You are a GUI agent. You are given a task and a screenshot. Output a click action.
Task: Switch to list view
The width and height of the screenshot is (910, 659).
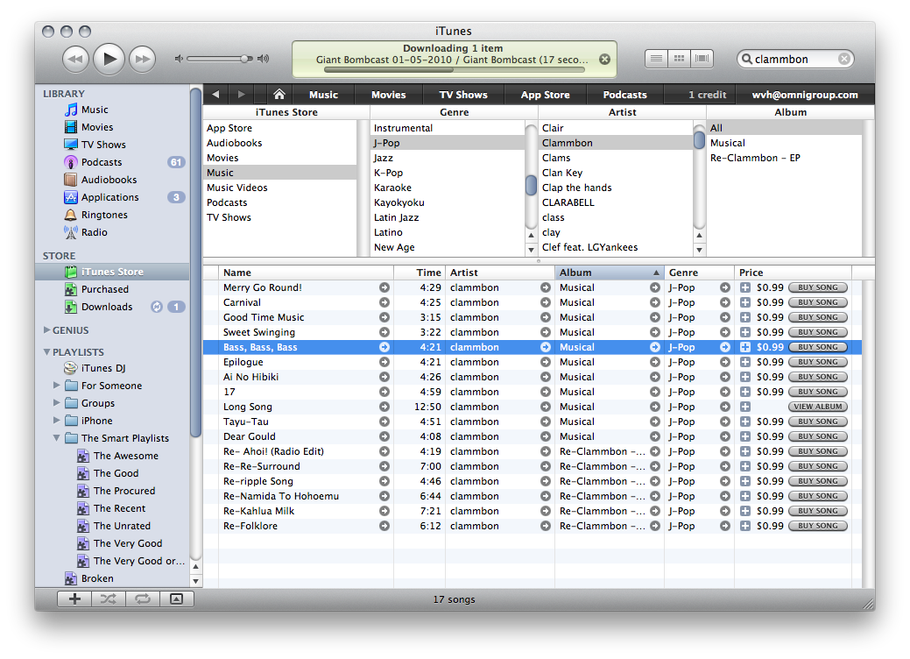[656, 59]
